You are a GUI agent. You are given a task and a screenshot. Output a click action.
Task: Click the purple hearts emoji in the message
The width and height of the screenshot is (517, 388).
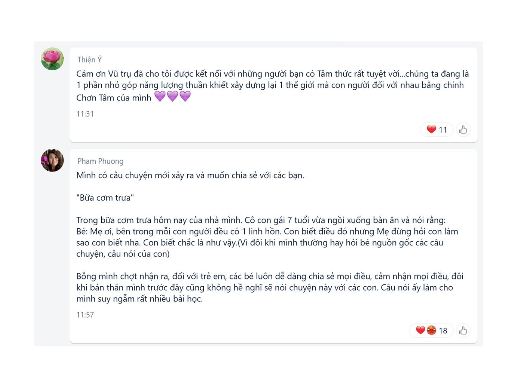[x=172, y=97]
